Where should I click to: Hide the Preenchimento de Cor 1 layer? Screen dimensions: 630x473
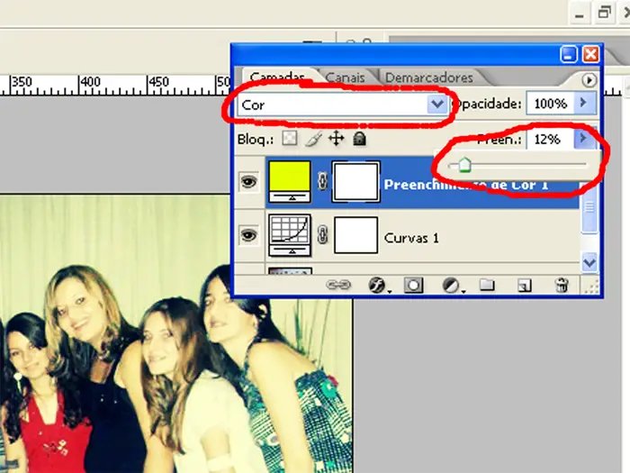point(247,183)
